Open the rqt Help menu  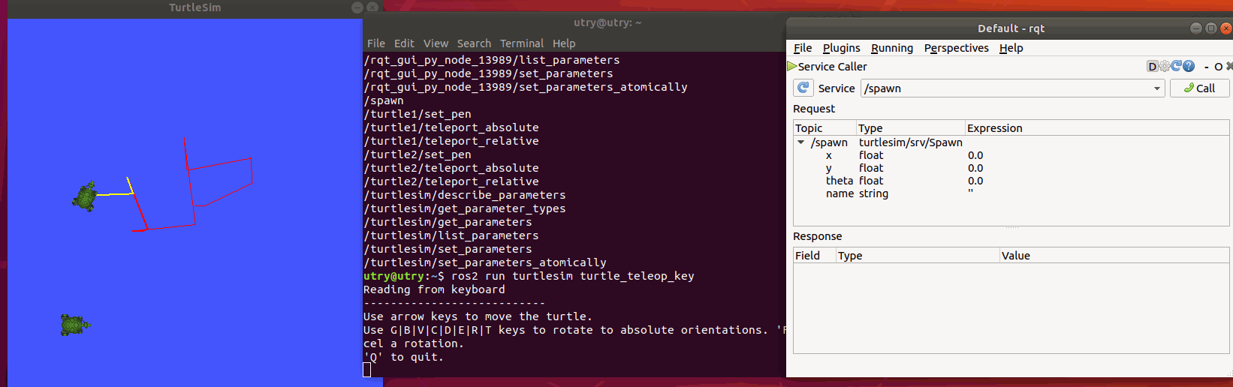1011,48
